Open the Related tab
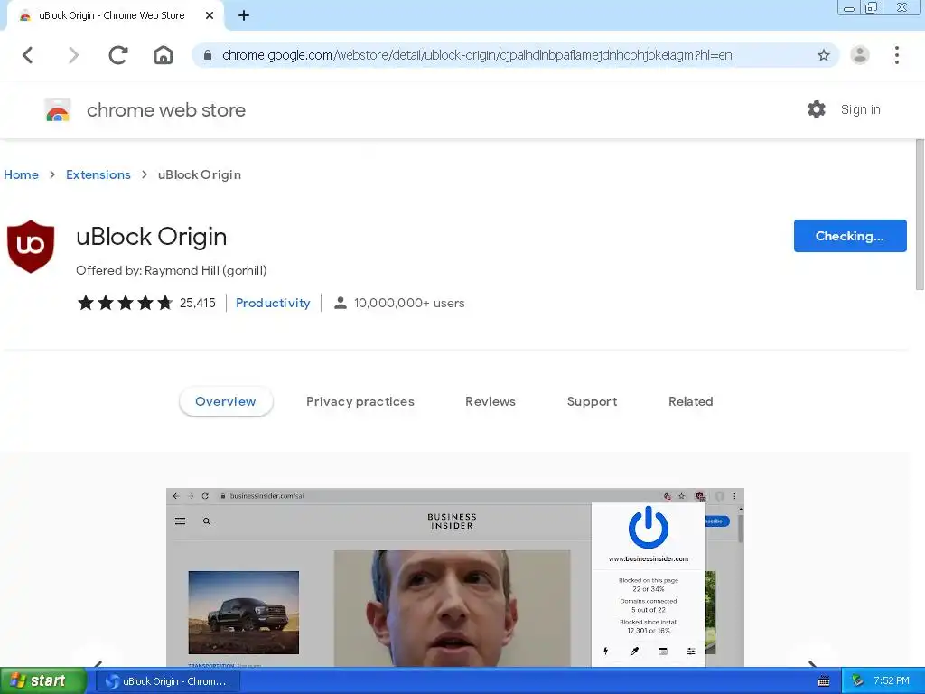925x694 pixels. tap(691, 401)
